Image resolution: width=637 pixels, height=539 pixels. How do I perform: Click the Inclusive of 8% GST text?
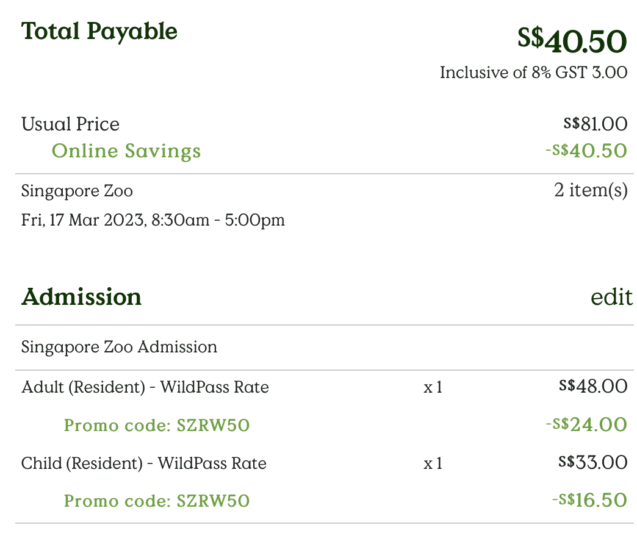tap(533, 73)
